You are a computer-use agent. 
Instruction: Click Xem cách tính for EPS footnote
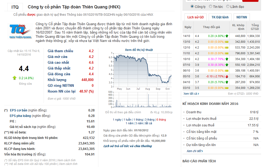pyautogui.click(x=66, y=160)
